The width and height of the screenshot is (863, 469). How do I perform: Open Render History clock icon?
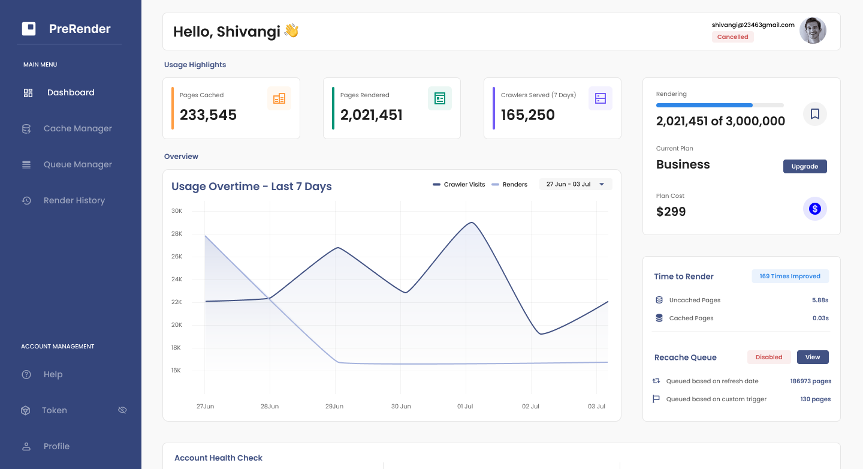coord(26,200)
